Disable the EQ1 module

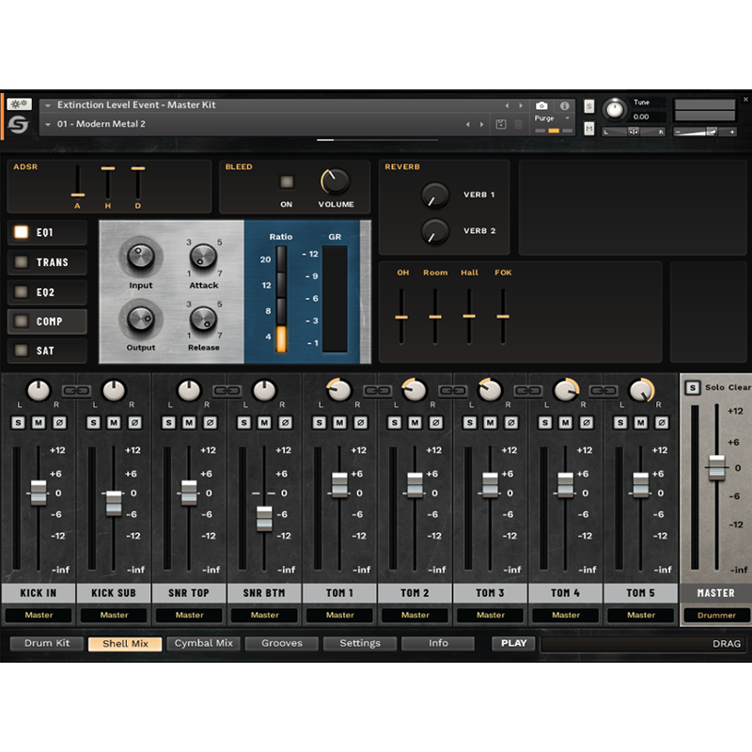[x=21, y=232]
